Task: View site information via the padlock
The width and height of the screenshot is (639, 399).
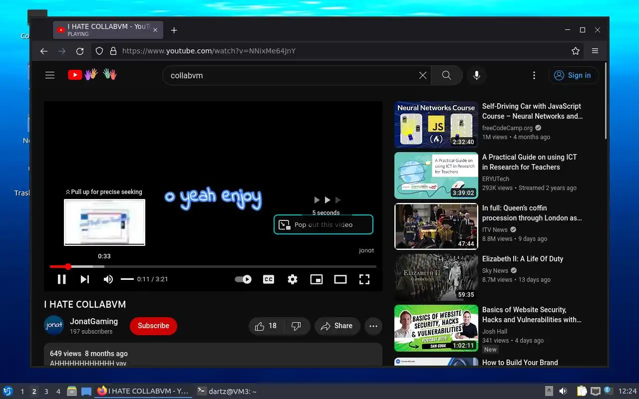Action: pos(113,51)
